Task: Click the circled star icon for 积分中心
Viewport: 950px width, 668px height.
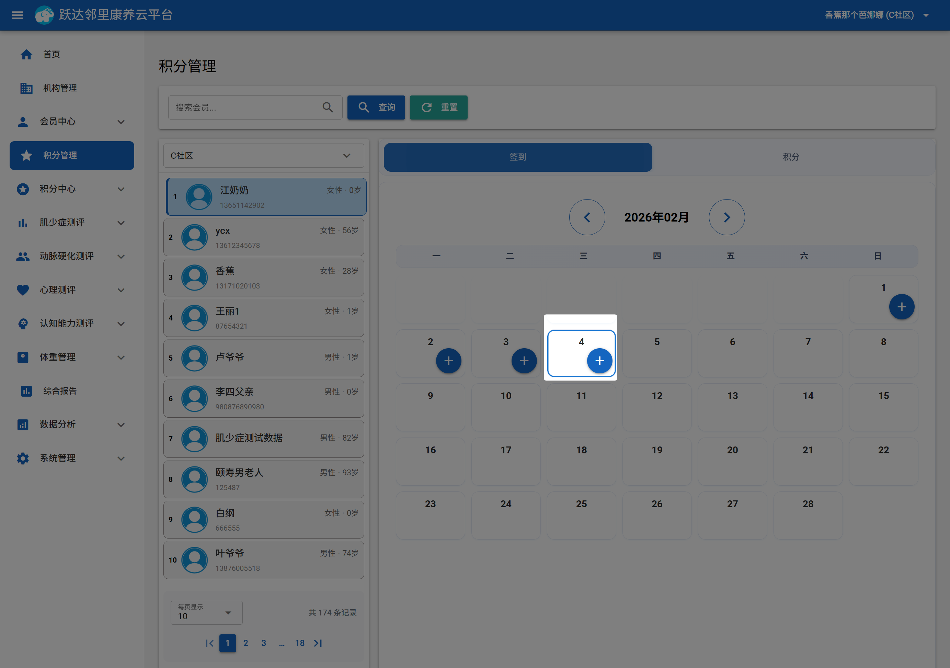Action: point(23,189)
